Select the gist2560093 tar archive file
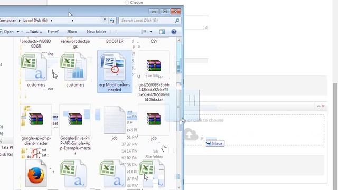Viewport: 338px width, 190px height. (154, 77)
